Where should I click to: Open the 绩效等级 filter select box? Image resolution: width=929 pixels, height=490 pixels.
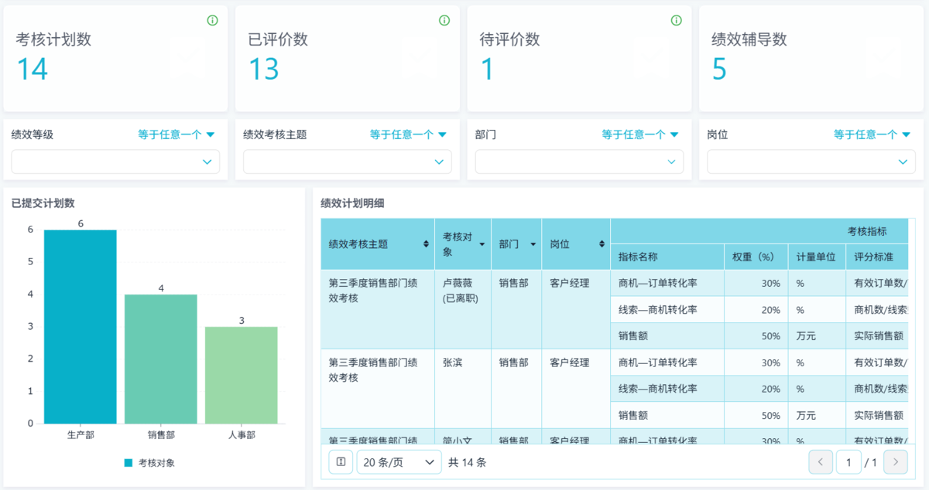[x=115, y=162]
